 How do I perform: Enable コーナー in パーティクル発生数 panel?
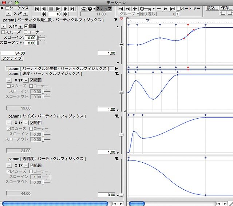coord(25,32)
